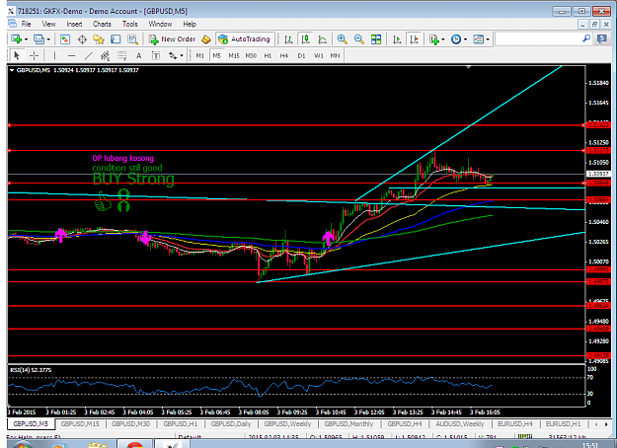
Task: Switch timeframe to W1
Action: pos(318,56)
